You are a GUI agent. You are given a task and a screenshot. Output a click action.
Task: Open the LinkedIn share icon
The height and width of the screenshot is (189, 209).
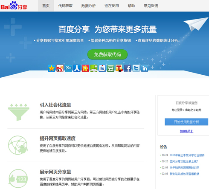point(145,68)
